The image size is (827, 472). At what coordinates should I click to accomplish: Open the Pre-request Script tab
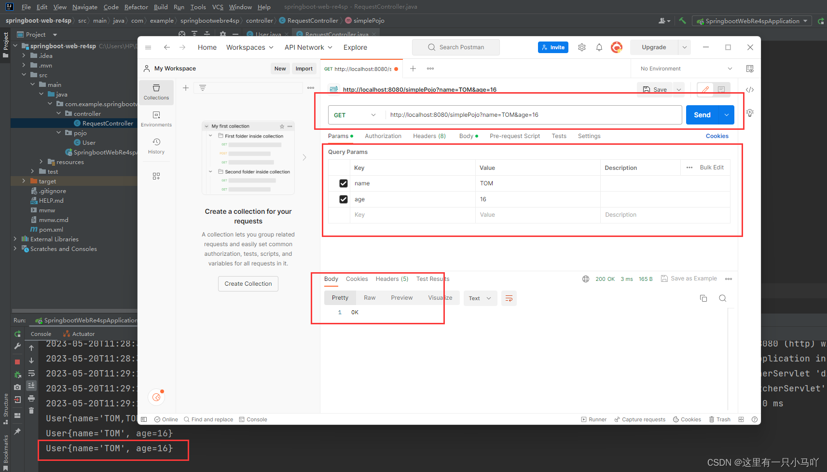pyautogui.click(x=515, y=136)
